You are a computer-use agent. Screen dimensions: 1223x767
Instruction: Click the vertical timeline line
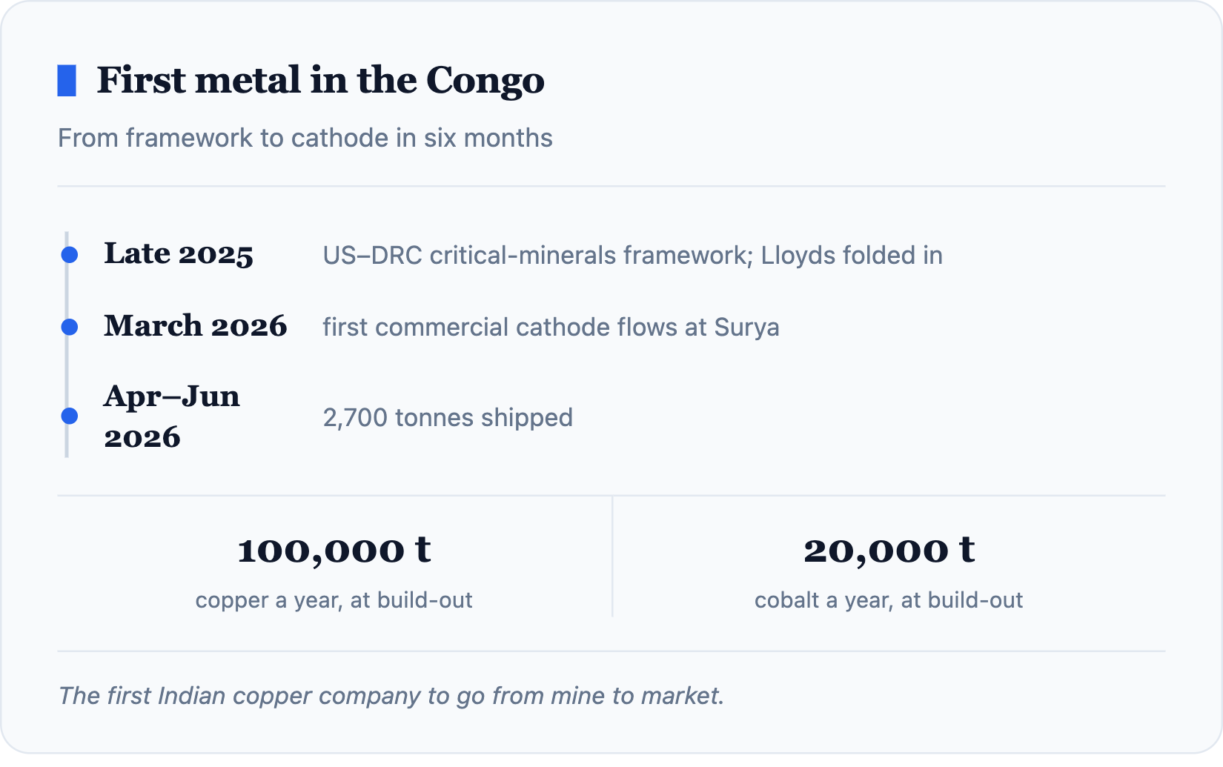click(x=67, y=345)
